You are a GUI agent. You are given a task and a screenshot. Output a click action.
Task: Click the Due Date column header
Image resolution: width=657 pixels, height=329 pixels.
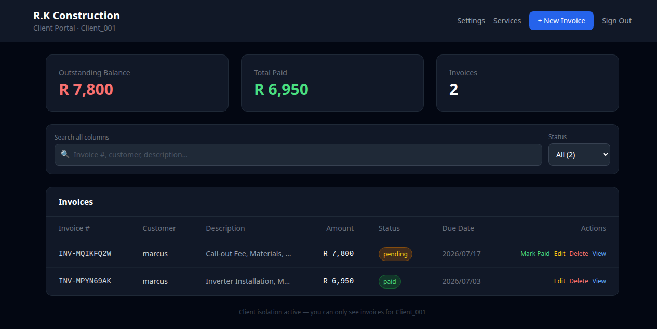click(x=458, y=228)
